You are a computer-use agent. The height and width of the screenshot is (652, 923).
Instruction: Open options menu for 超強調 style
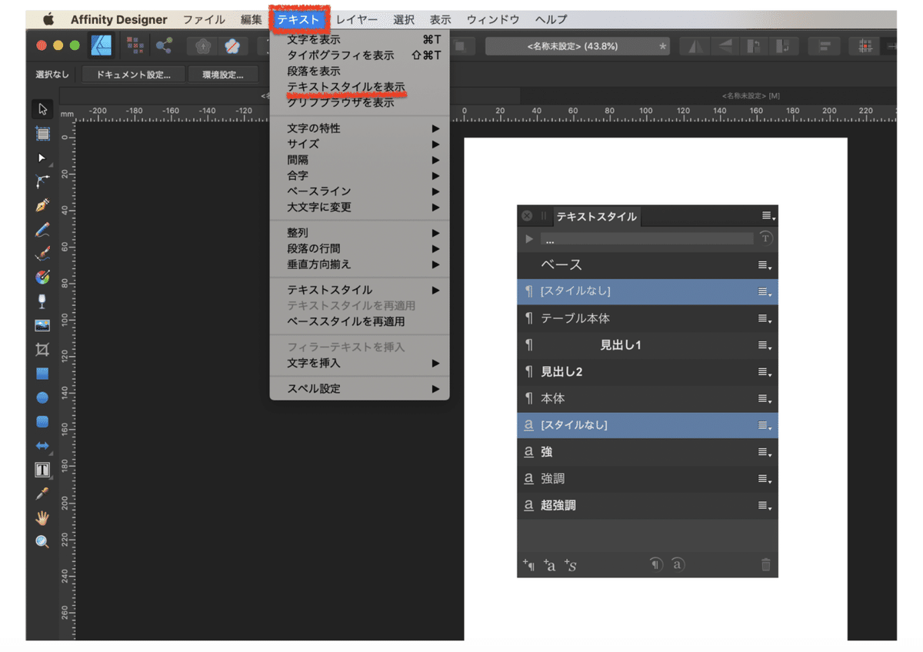(765, 506)
